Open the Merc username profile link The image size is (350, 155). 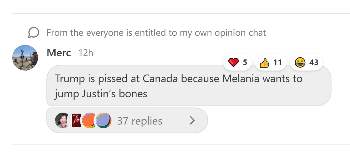(59, 53)
